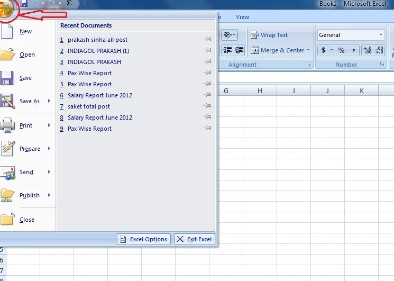Expand the Publish submenu arrow
The width and height of the screenshot is (394, 281).
pos(49,195)
